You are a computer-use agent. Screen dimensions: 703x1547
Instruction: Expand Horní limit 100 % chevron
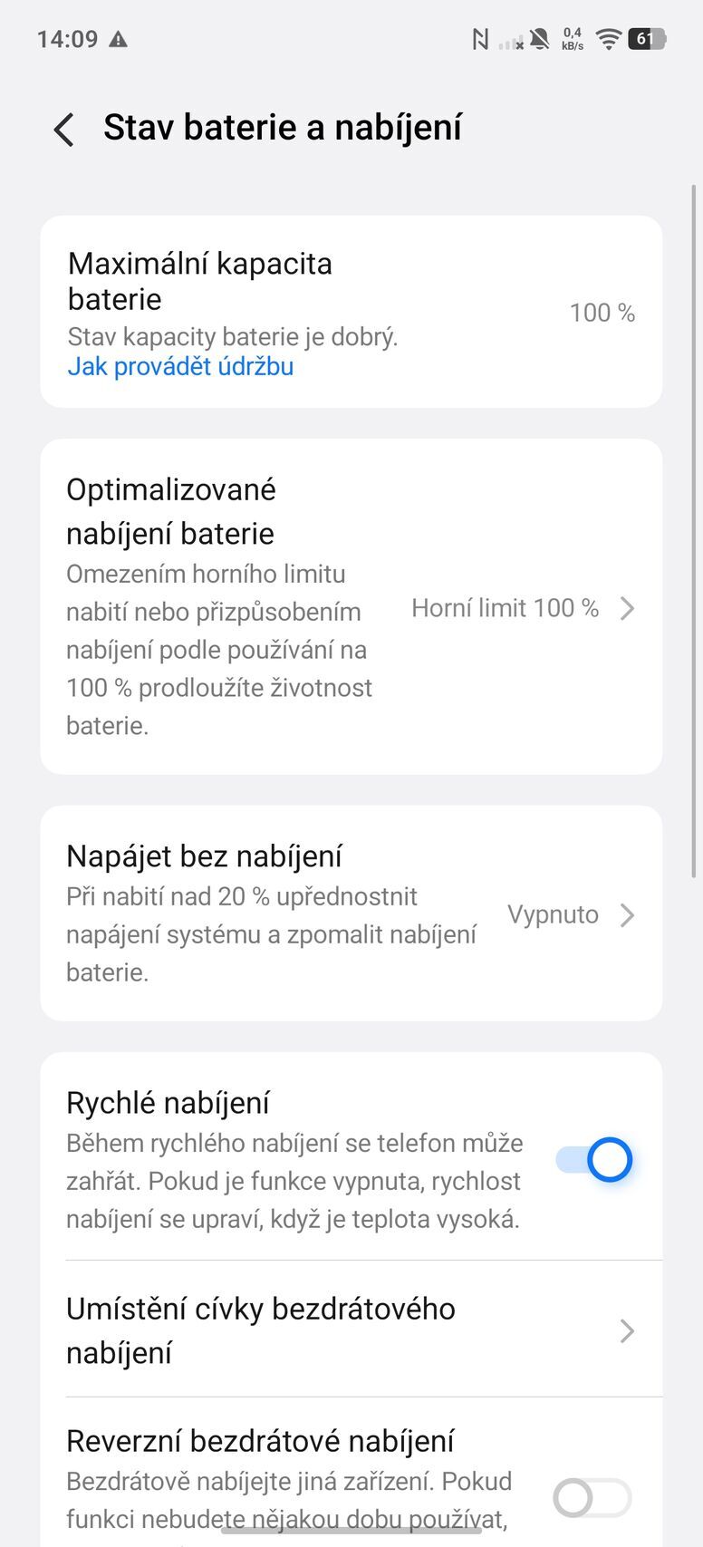(x=627, y=608)
